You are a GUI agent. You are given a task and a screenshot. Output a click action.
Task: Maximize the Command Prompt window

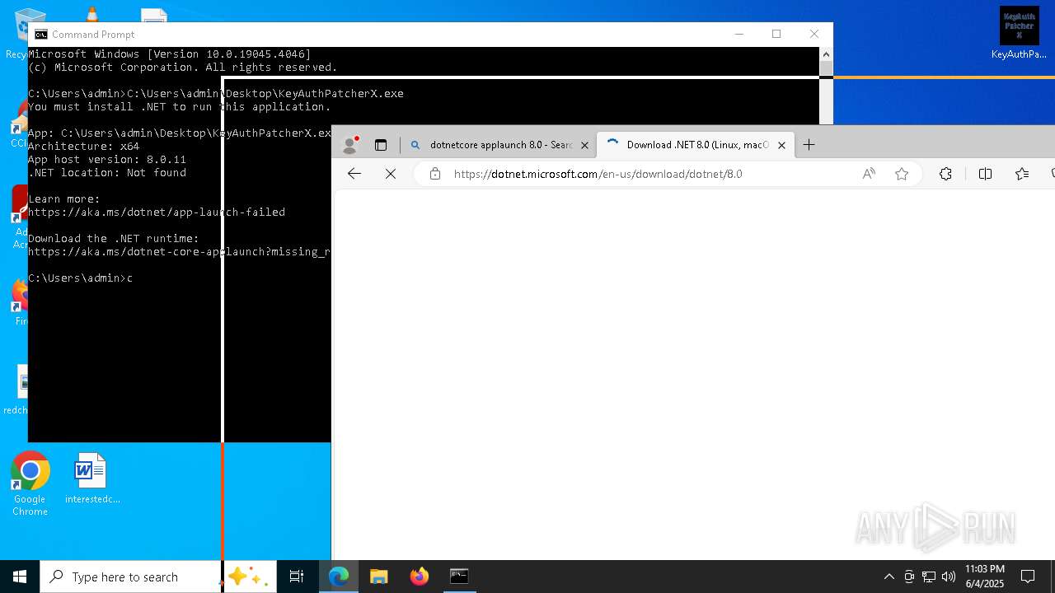(776, 34)
